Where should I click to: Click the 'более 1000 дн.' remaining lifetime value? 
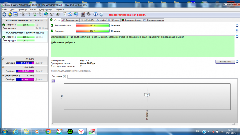click(88, 63)
